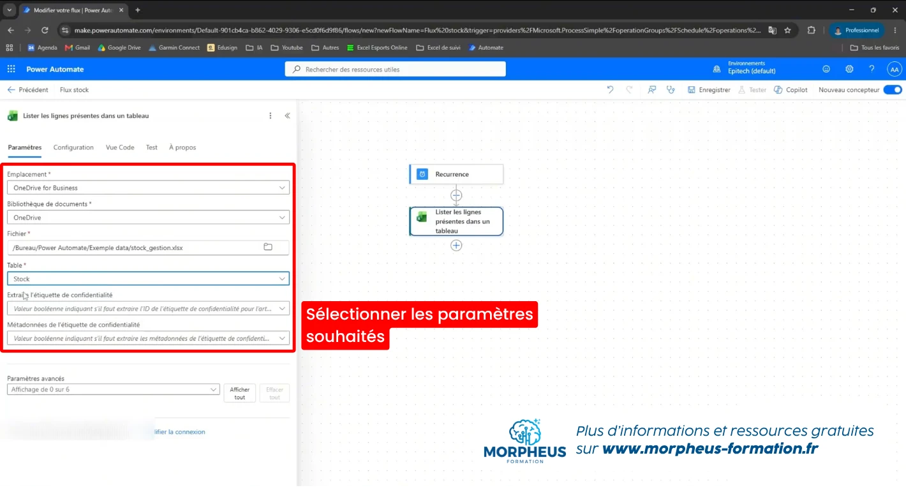Open the Power Automate app launcher waffle
This screenshot has width=906, height=490.
11,69
